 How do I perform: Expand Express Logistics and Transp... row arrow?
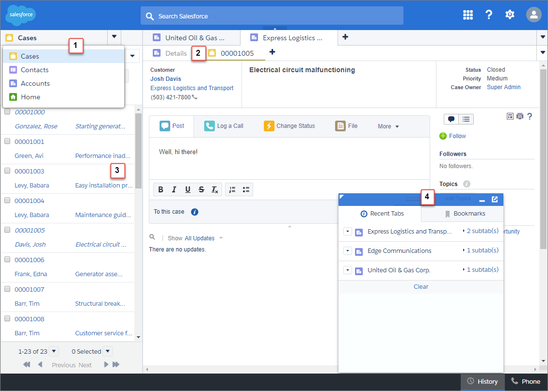click(347, 232)
